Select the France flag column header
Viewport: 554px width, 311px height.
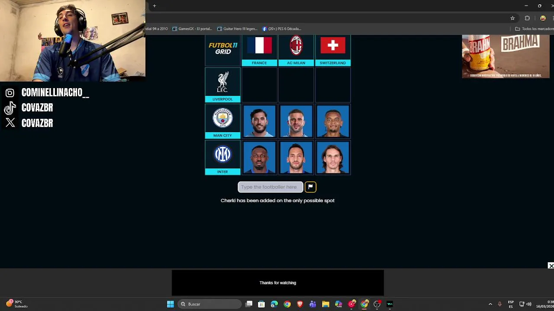(x=259, y=51)
